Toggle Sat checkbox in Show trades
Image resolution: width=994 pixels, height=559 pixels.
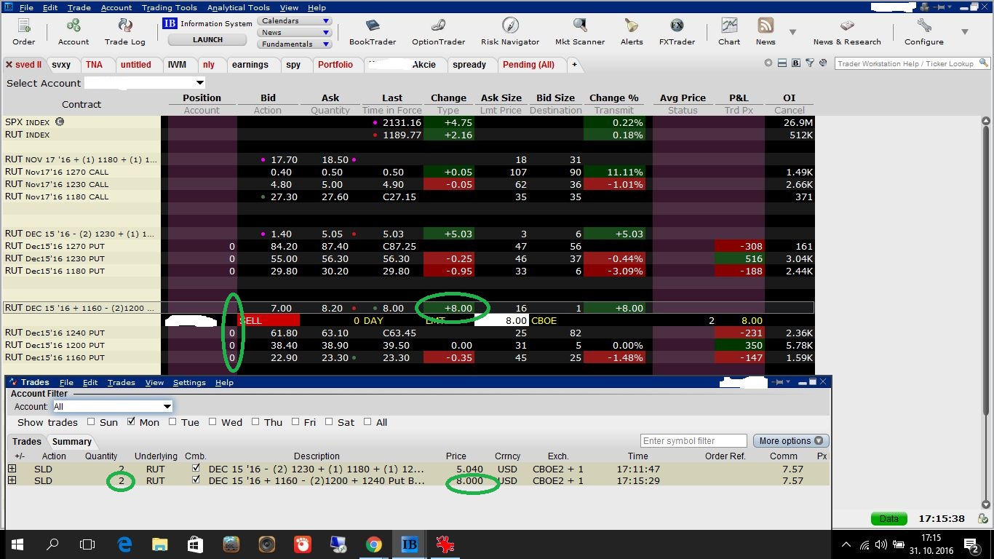329,421
